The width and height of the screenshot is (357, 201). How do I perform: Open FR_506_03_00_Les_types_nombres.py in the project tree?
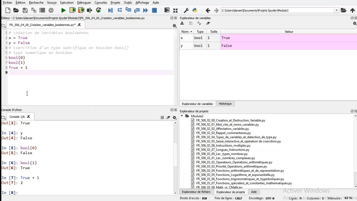click(222, 154)
